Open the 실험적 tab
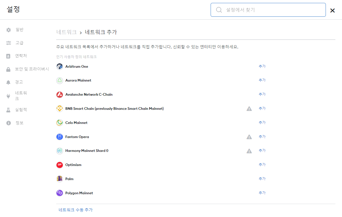 click(21, 110)
